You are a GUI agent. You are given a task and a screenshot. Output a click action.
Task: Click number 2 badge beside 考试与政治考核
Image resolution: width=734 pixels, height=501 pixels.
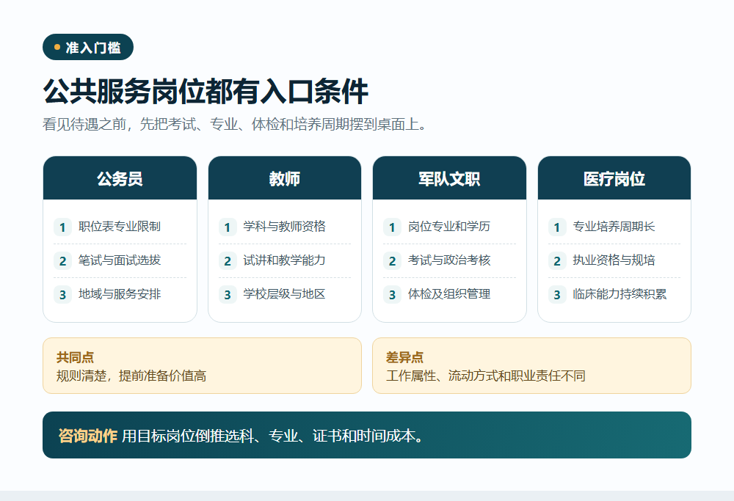(392, 261)
